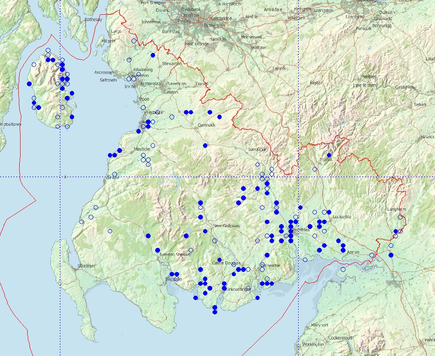Select the open circle marker at Girvan
Viewport: 435px width, 356px height.
click(114, 174)
